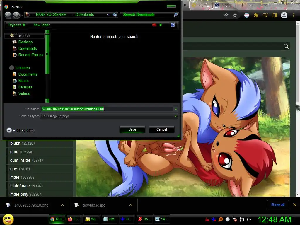The width and height of the screenshot is (300, 225).
Task: Open the smiley Start button
Action: coord(8,219)
